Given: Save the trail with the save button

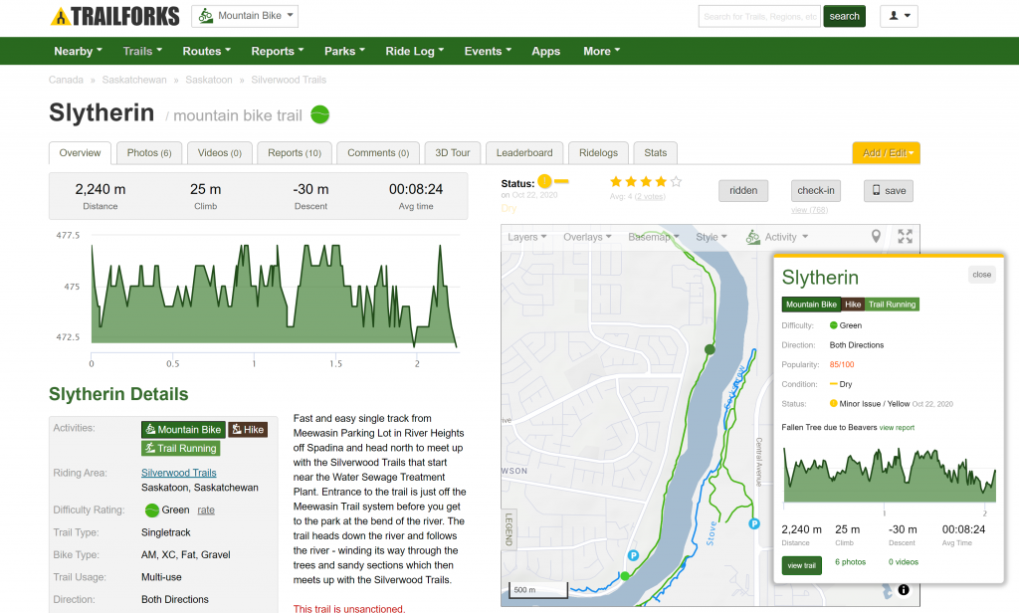Looking at the screenshot, I should tap(889, 190).
